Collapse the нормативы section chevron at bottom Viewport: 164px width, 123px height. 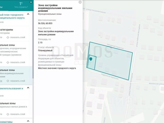tap(28, 121)
